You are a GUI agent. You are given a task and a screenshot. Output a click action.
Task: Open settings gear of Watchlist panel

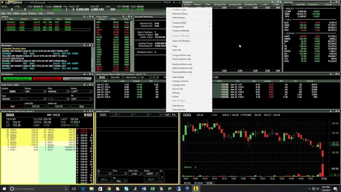[331, 2]
